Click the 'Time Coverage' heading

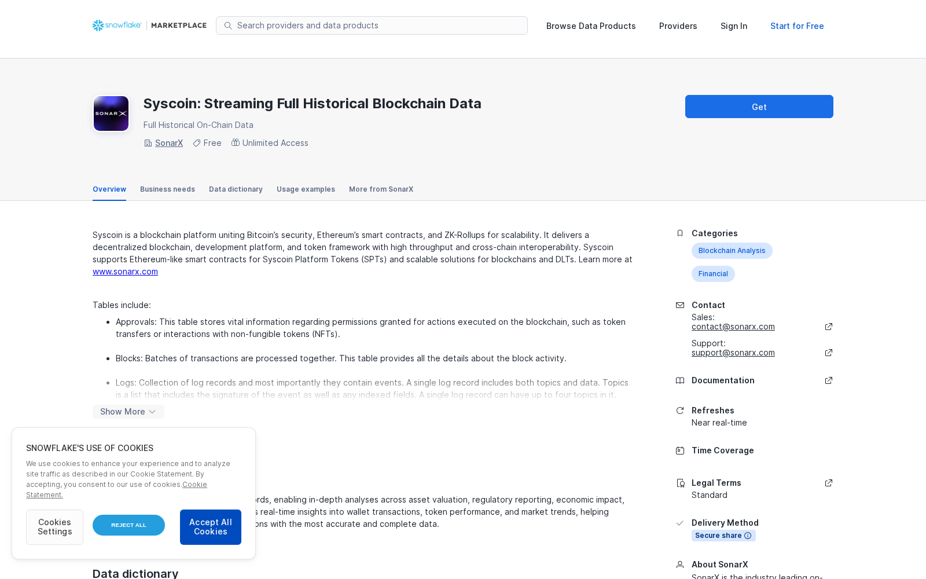[722, 450]
